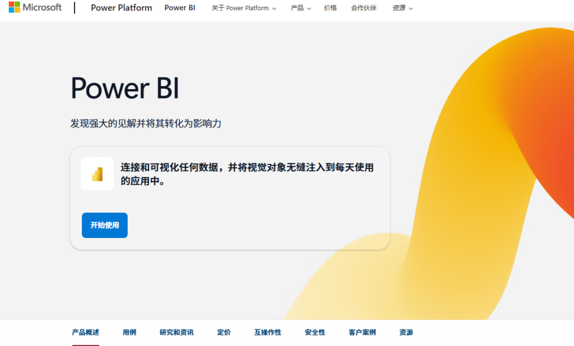Open the 产品 dropdown menu

[x=300, y=8]
